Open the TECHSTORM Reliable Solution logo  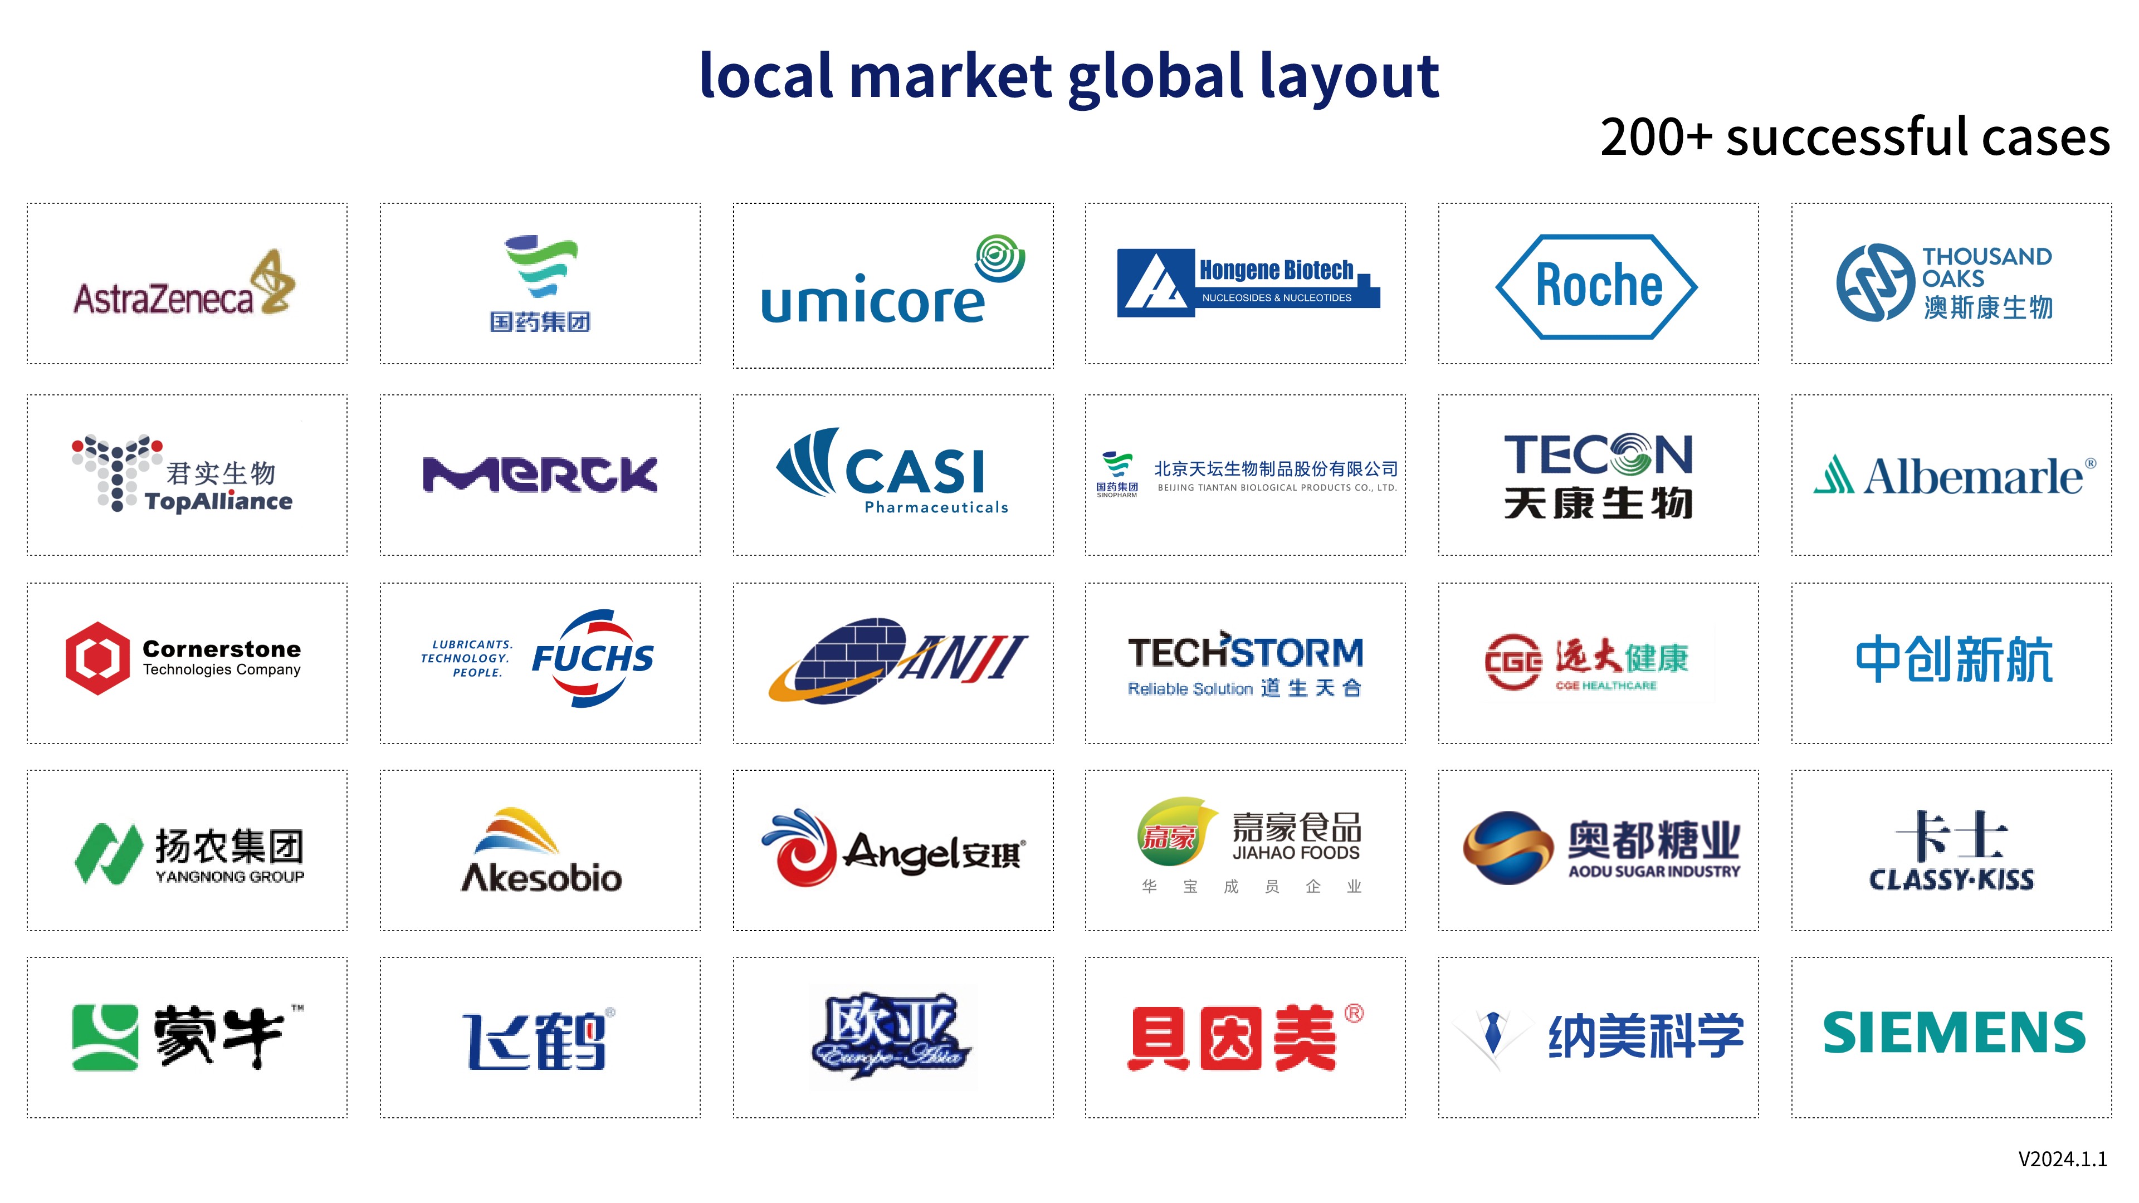(x=1246, y=664)
